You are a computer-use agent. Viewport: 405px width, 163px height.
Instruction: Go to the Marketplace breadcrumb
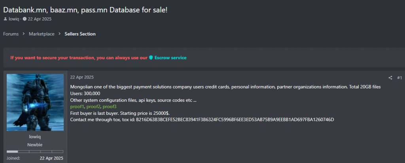coord(42,34)
